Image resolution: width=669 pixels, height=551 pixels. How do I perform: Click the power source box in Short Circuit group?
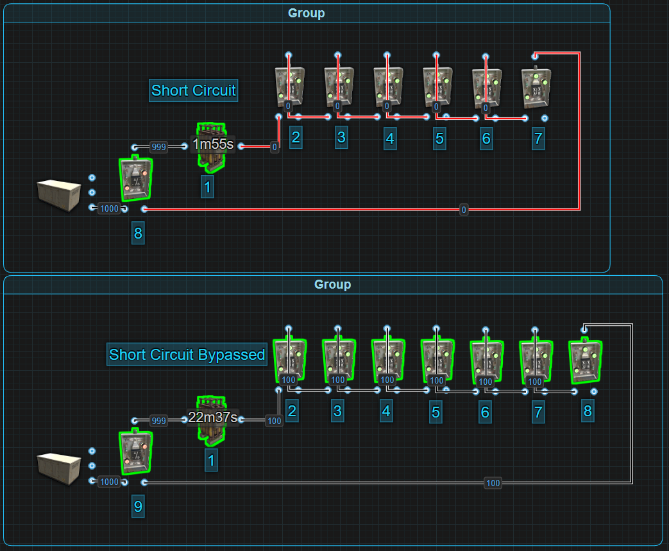pos(59,194)
